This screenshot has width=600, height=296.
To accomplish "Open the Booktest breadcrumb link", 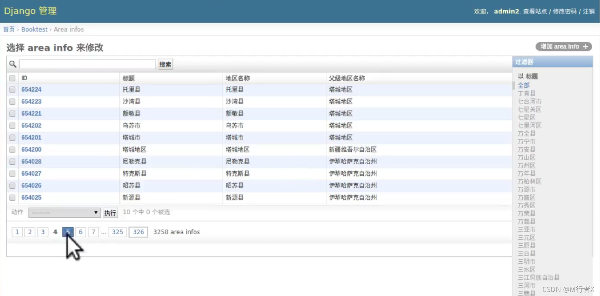I will tap(34, 29).
